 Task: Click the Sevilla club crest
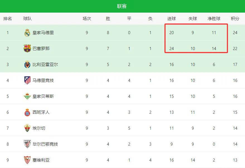27,160
